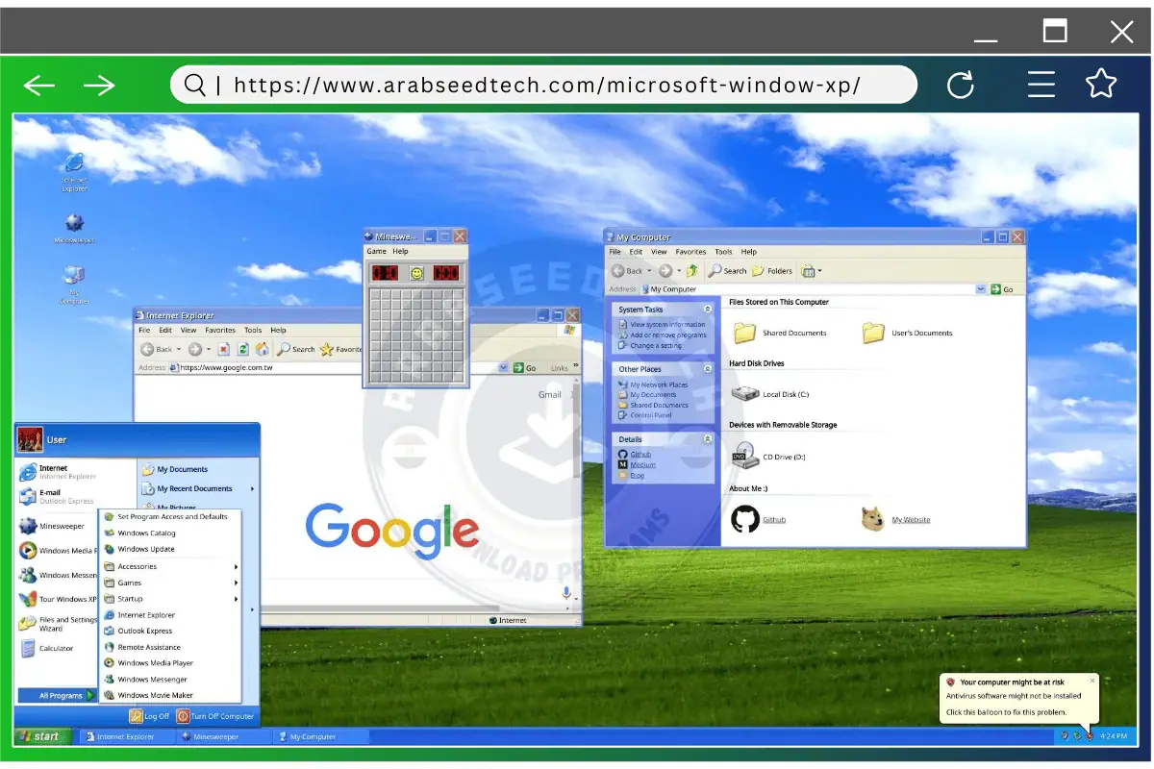Open the Favorites menu in My Computer window

[x=690, y=252]
